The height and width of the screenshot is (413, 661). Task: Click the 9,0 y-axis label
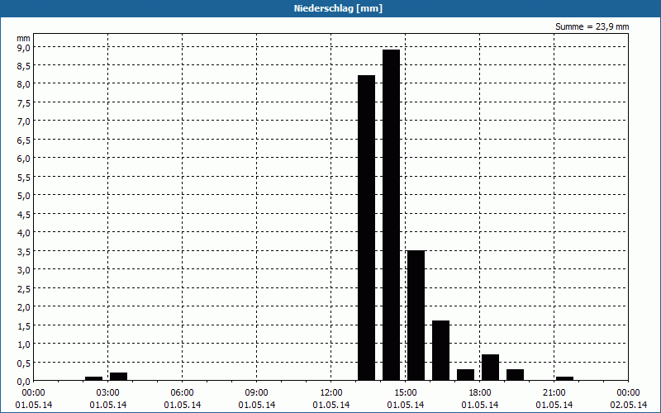coord(23,47)
